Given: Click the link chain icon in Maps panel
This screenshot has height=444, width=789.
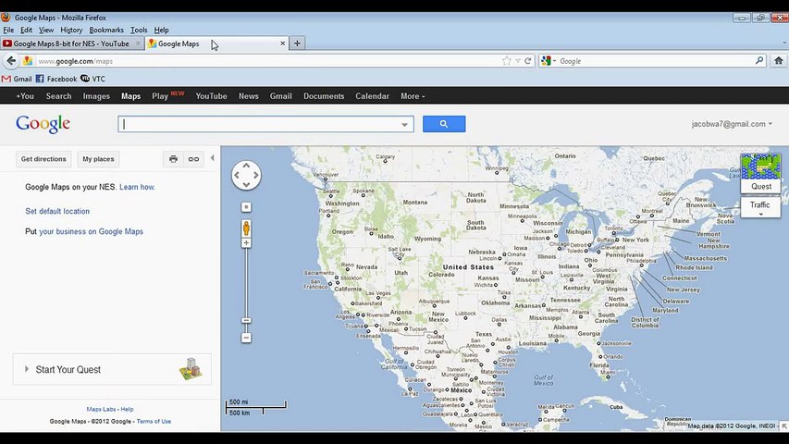Looking at the screenshot, I should coord(193,159).
